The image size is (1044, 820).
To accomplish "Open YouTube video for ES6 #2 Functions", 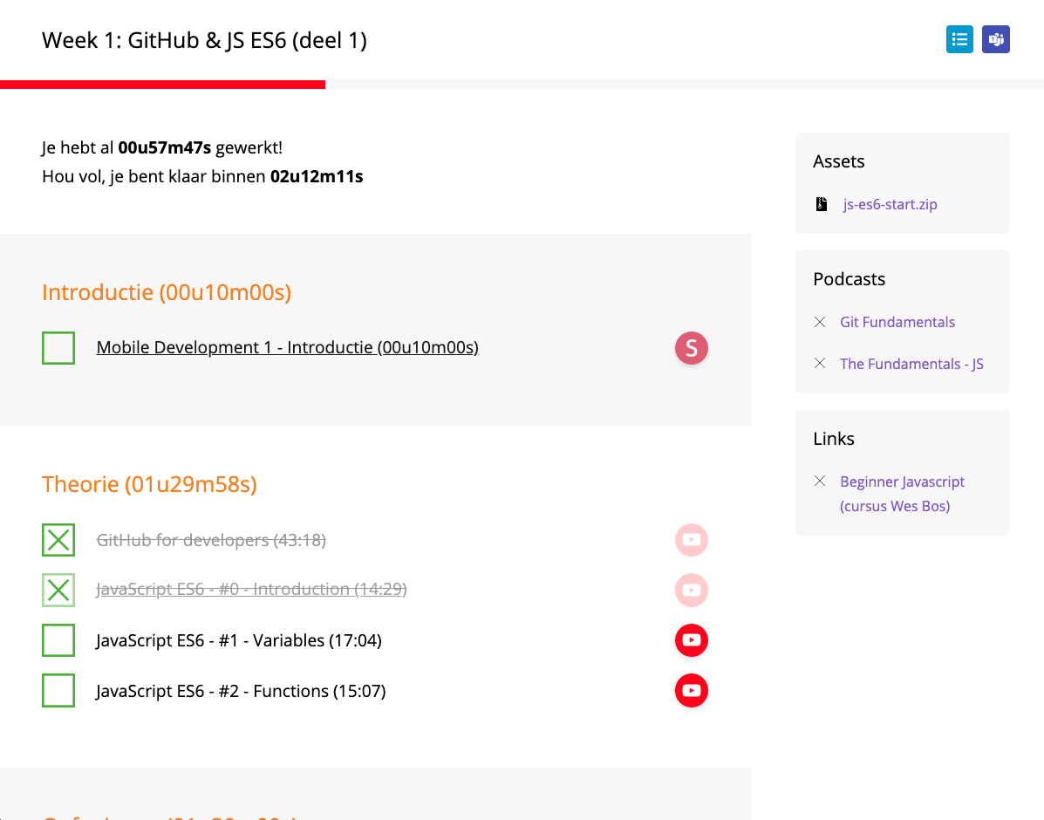I will [691, 691].
